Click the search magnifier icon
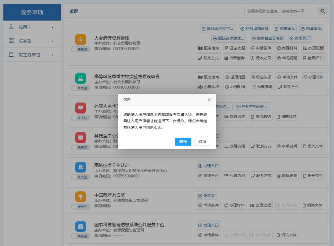Image resolution: width=334 pixels, height=246 pixels. pos(323,11)
